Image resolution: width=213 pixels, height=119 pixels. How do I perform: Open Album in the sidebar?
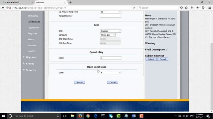point(31,39)
